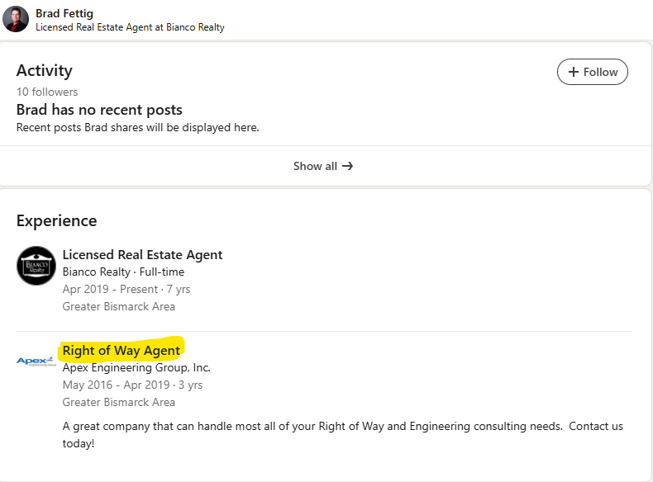653x482 pixels.
Task: Click the Apex job description paragraph
Action: (x=342, y=434)
